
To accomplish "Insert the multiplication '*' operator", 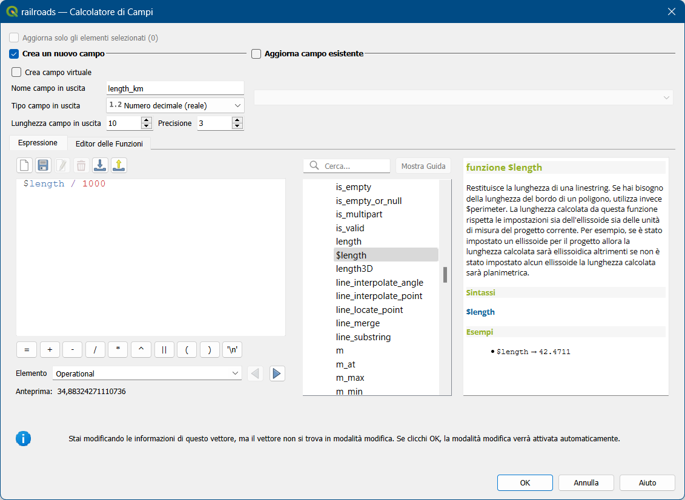I will (x=118, y=350).
